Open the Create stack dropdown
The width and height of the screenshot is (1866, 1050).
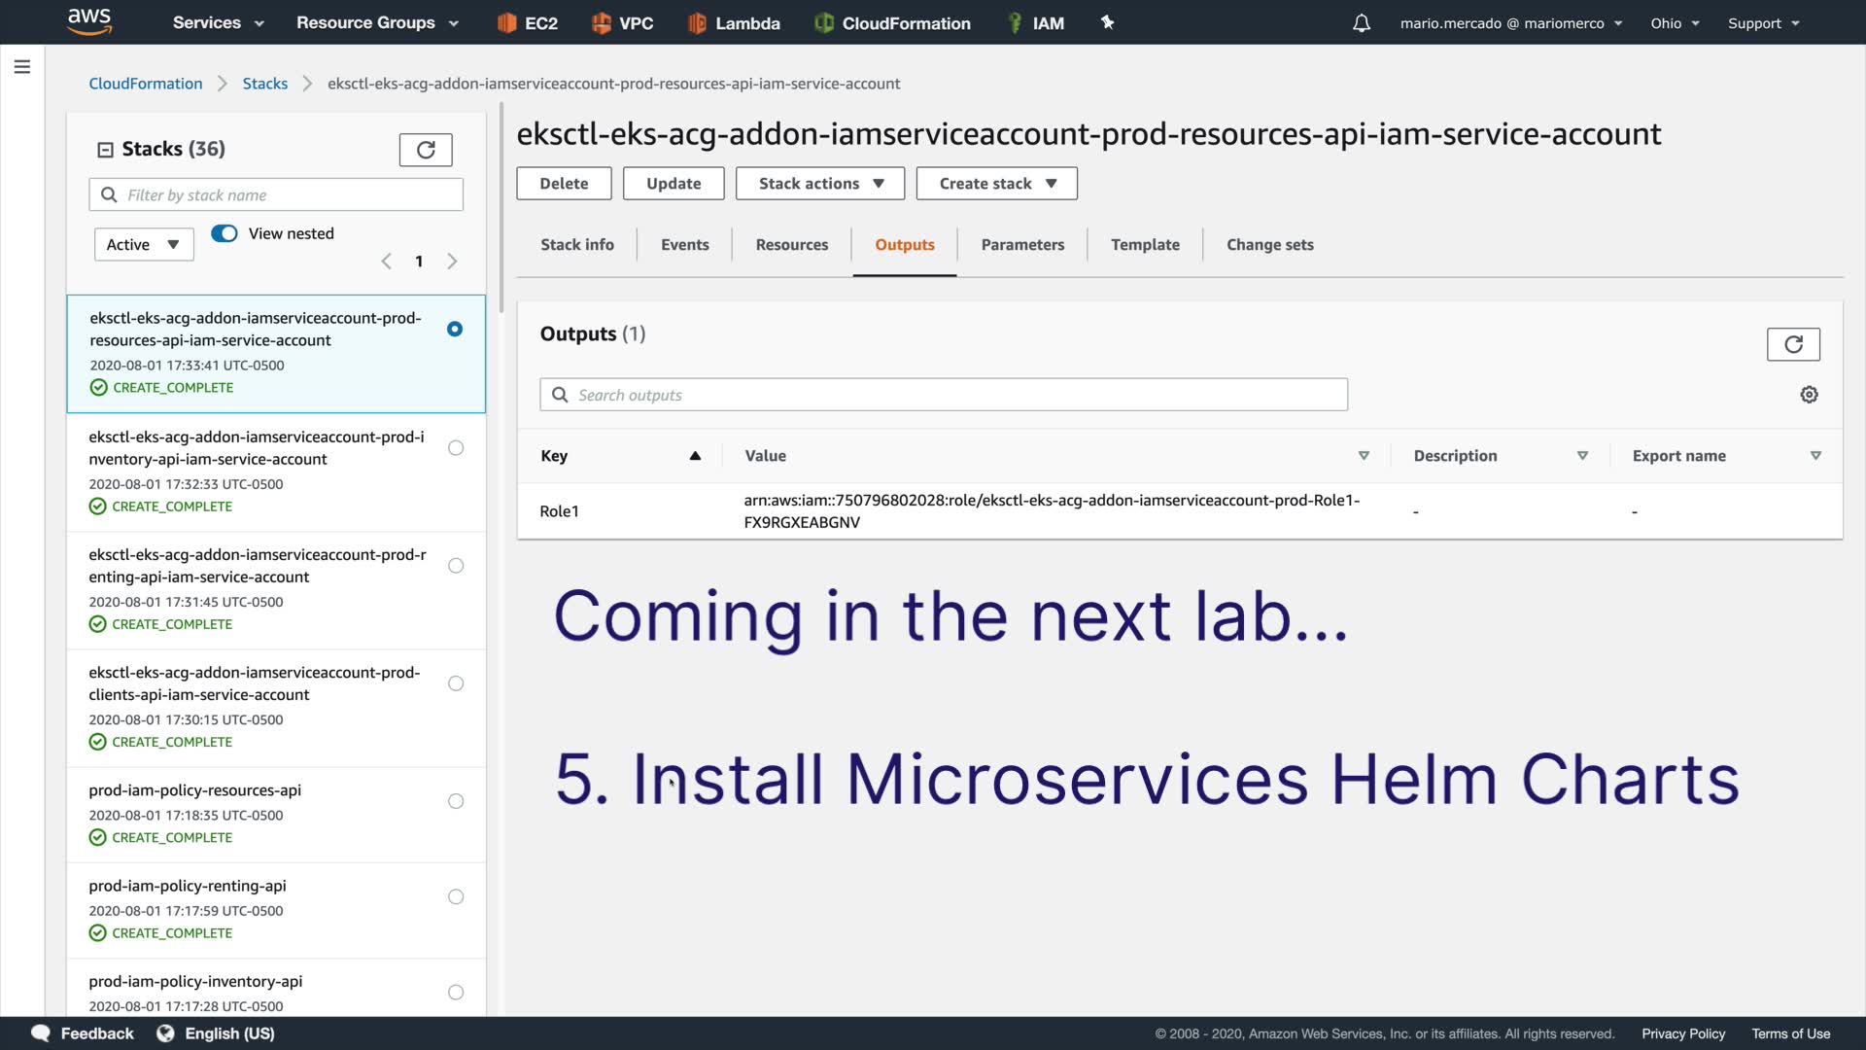tap(996, 184)
